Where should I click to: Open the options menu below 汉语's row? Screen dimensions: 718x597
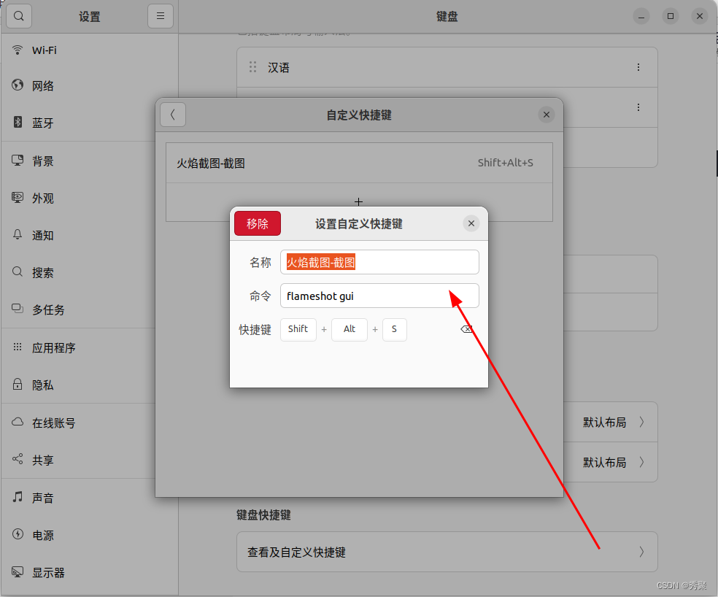638,107
